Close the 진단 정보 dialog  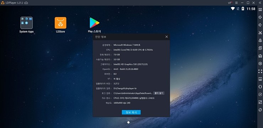(167, 37)
